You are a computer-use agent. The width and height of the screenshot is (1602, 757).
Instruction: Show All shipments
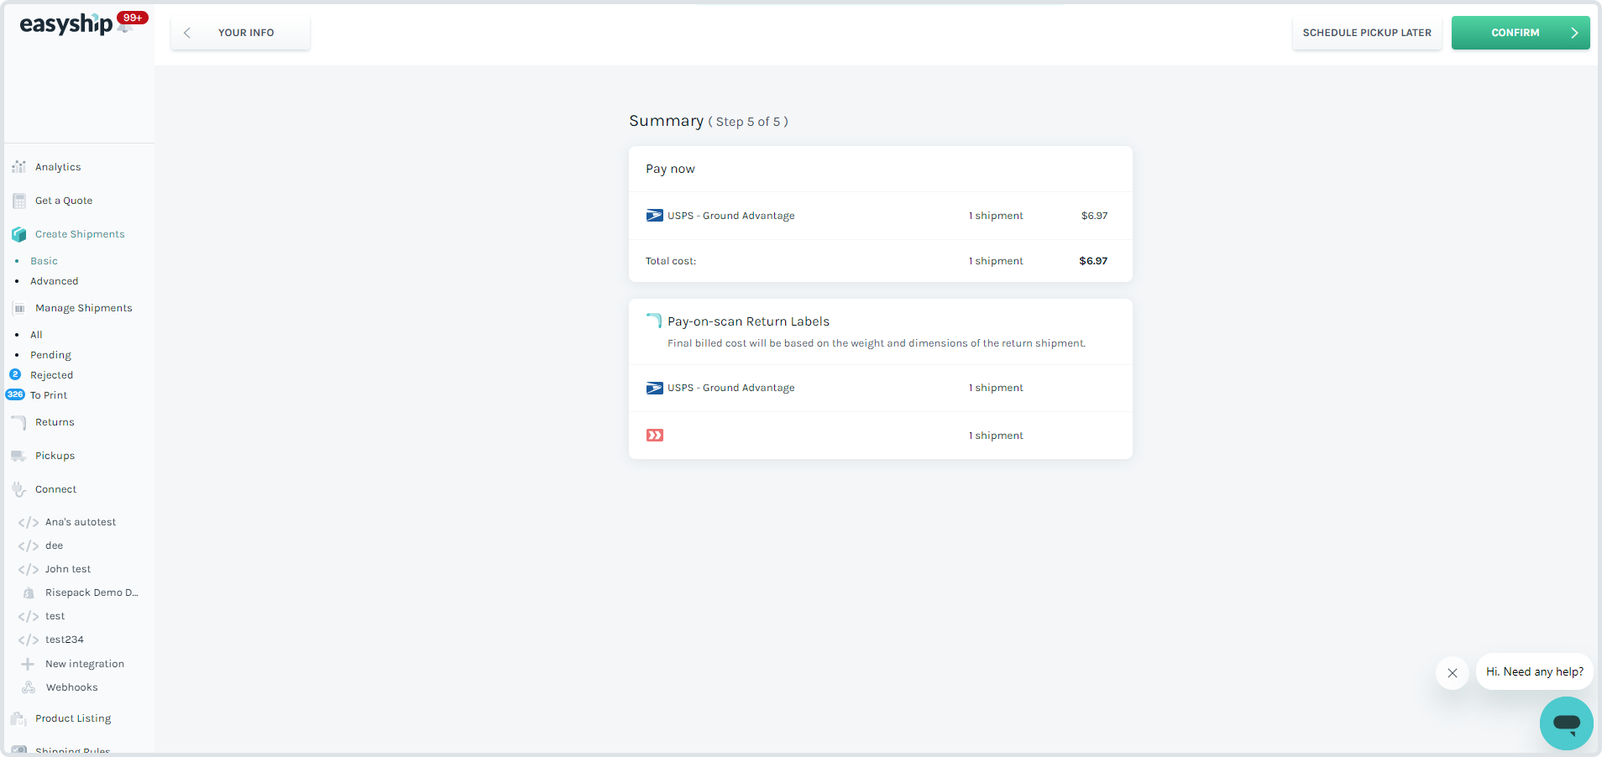pos(36,335)
